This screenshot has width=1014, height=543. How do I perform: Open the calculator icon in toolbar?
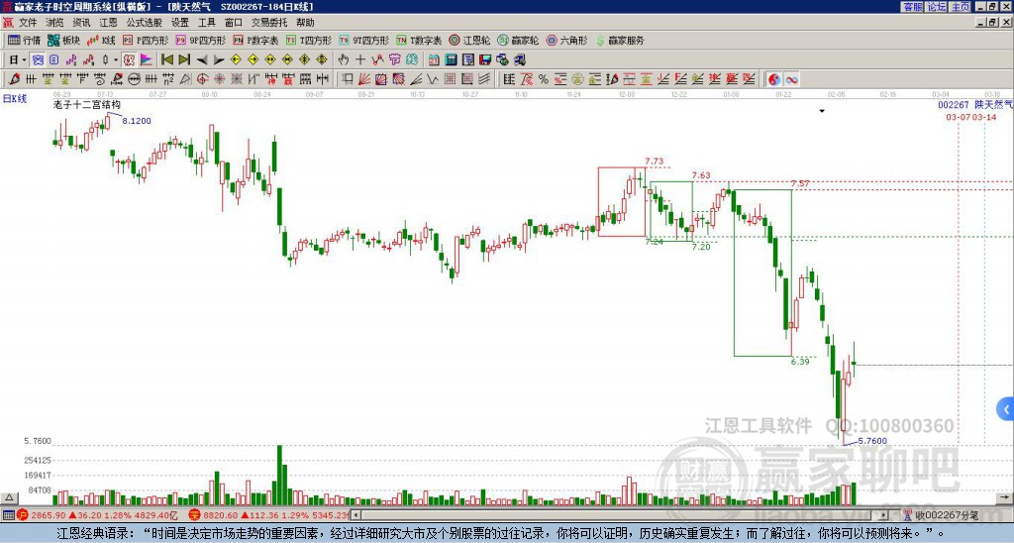click(x=451, y=59)
